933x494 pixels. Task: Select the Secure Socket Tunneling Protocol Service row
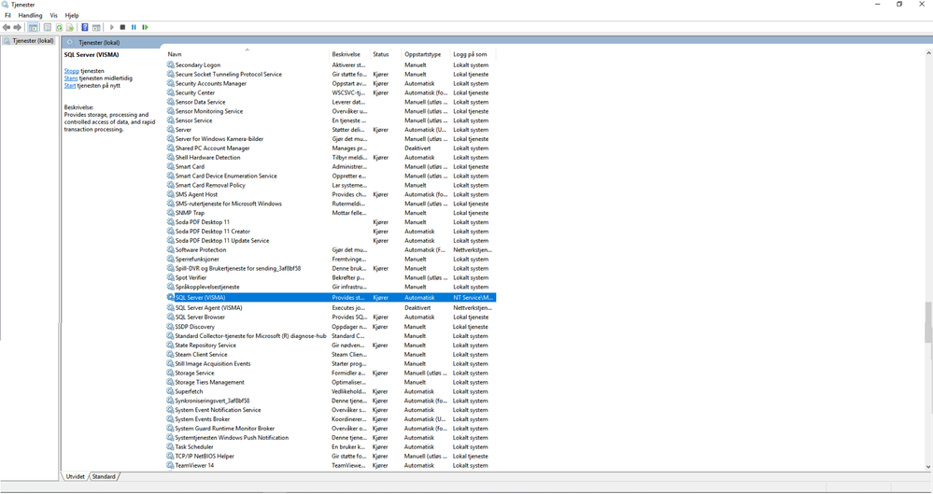click(x=331, y=75)
